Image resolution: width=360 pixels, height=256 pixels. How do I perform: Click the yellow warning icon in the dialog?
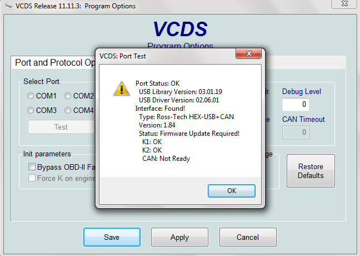click(x=120, y=88)
